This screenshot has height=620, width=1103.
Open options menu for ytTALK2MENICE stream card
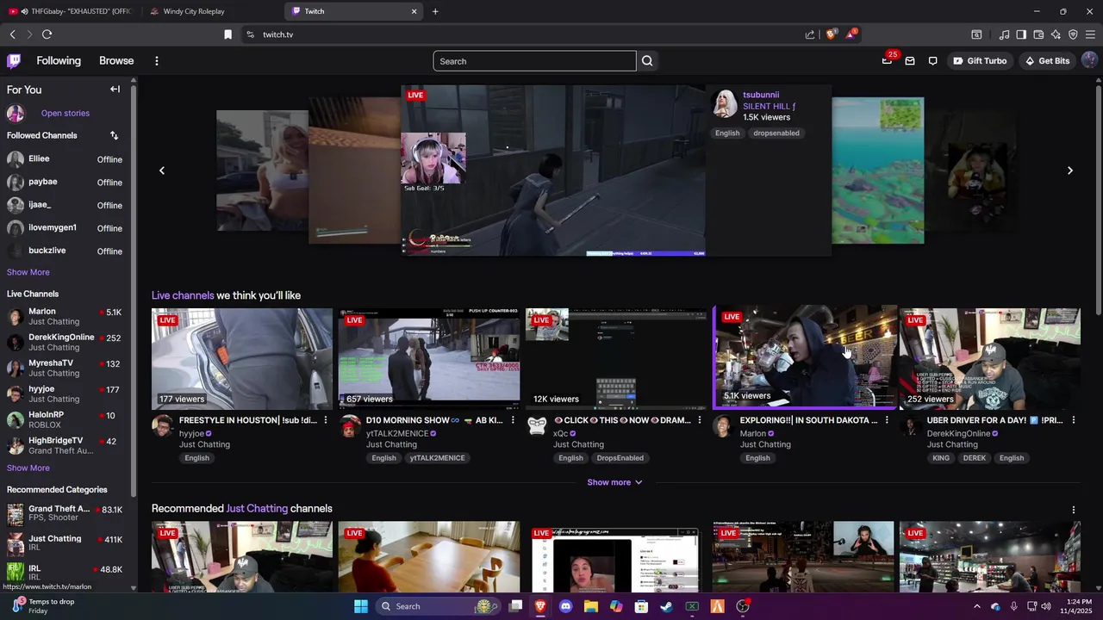513,420
